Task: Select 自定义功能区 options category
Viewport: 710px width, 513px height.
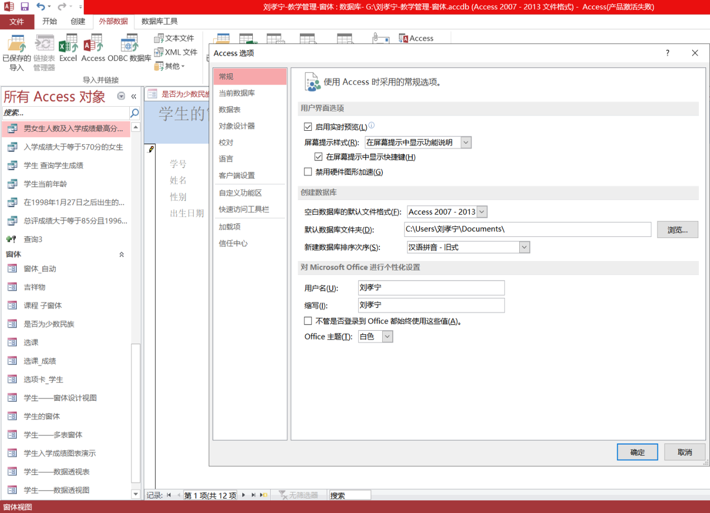Action: tap(250, 193)
